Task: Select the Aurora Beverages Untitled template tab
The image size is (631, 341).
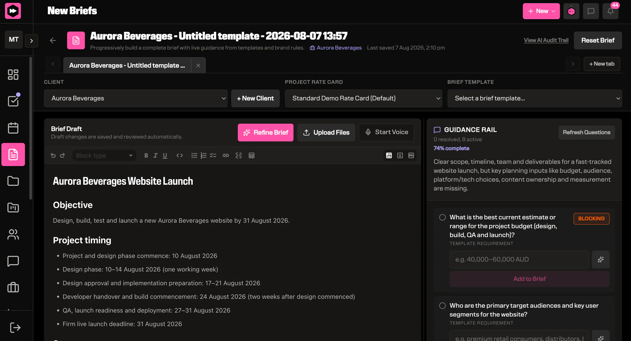Action: [127, 65]
